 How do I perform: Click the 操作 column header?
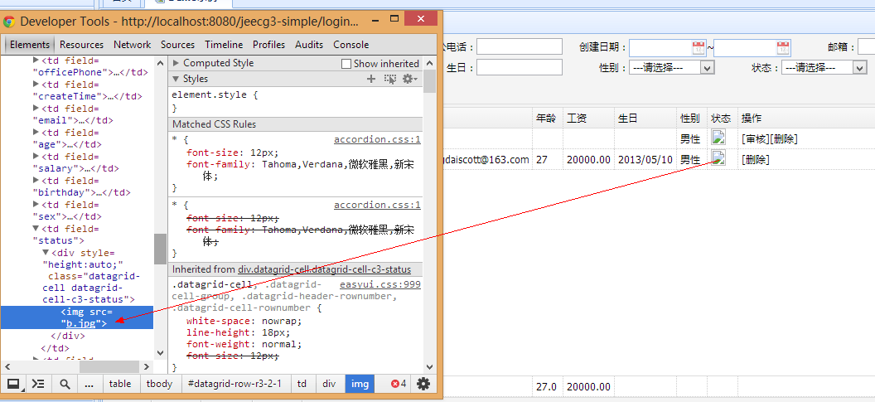(x=752, y=119)
